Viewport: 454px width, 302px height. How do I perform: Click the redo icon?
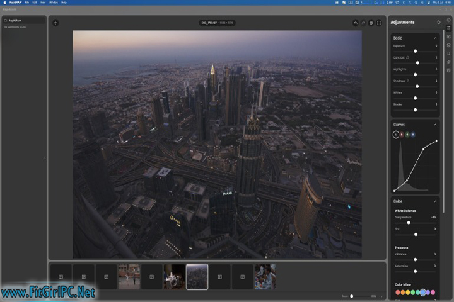363,23
